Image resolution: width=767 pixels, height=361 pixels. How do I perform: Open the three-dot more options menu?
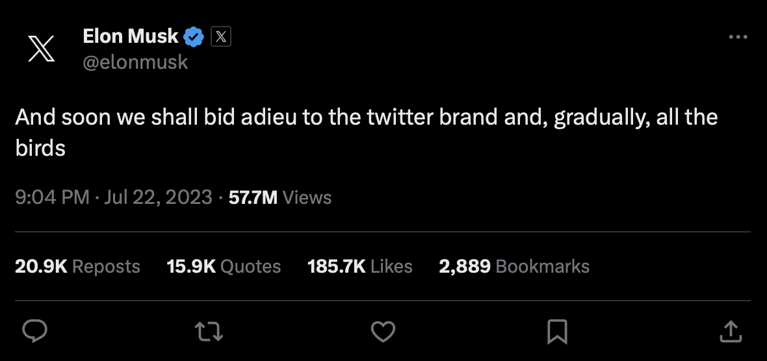[x=738, y=36]
